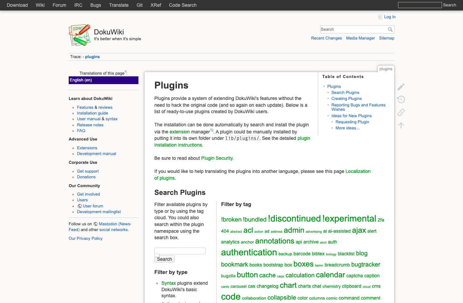463x303 pixels.
Task: Open the extension manager link
Action: pyautogui.click(x=180, y=132)
